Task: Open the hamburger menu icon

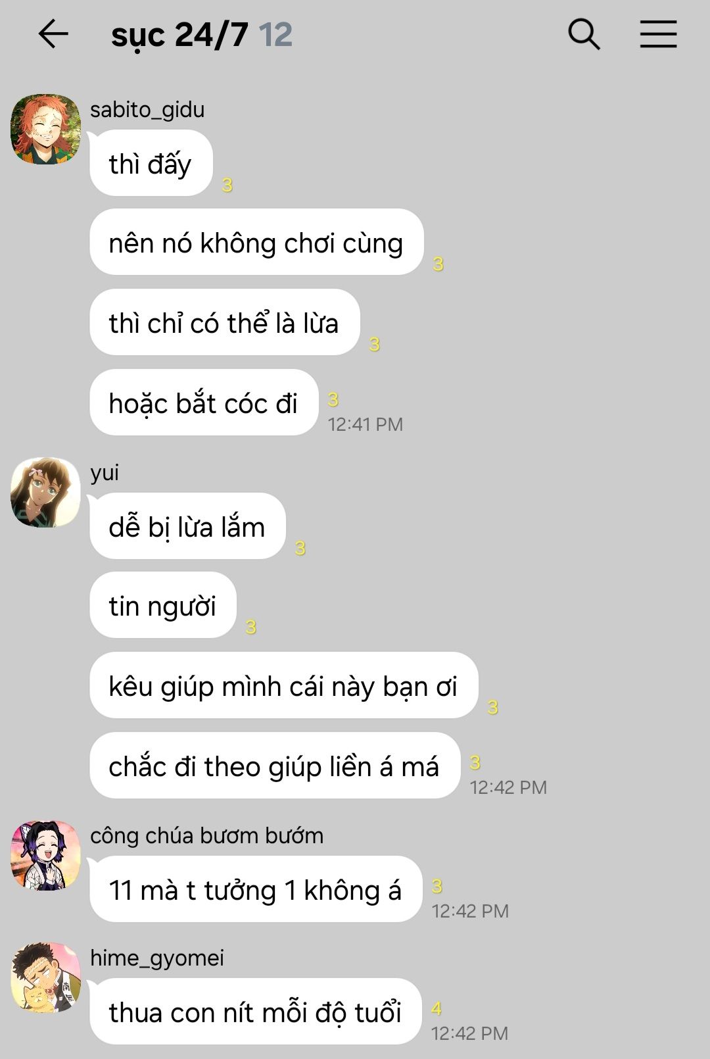Action: 658,34
